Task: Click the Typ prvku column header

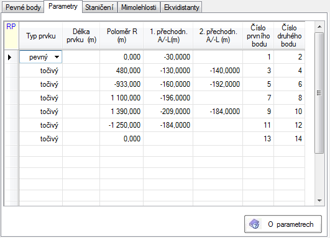Action: tap(41, 35)
